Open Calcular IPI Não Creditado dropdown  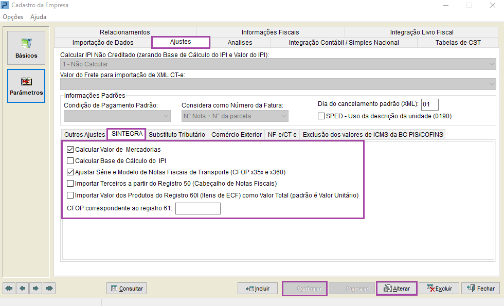pos(278,64)
